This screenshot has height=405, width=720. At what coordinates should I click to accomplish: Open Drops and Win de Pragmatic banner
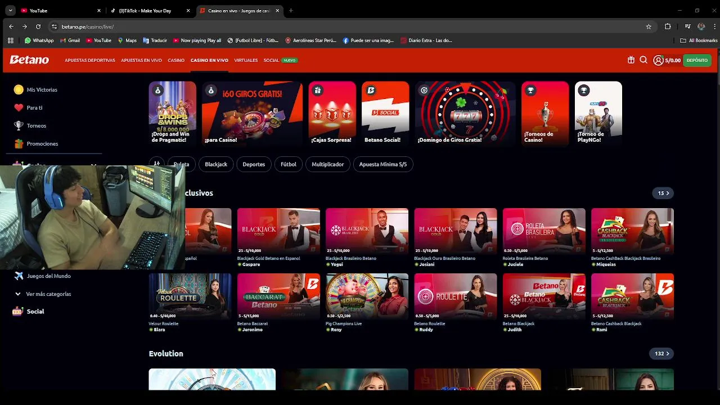coord(173,114)
